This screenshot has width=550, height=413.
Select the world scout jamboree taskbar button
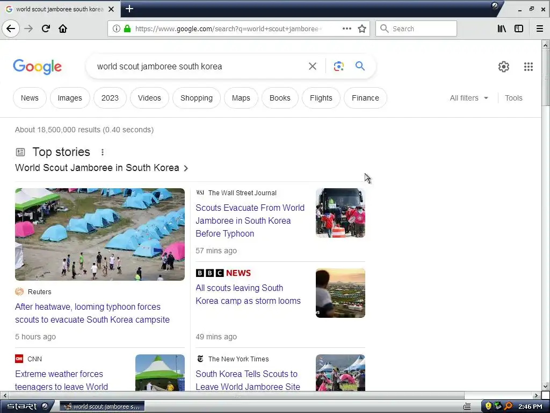tap(102, 407)
